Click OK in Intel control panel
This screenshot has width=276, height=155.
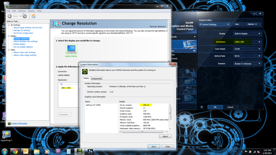point(215,107)
